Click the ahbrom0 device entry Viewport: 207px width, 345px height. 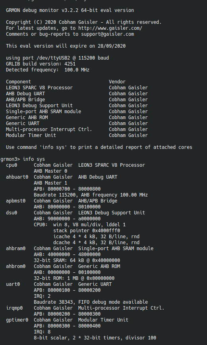pos(15,266)
